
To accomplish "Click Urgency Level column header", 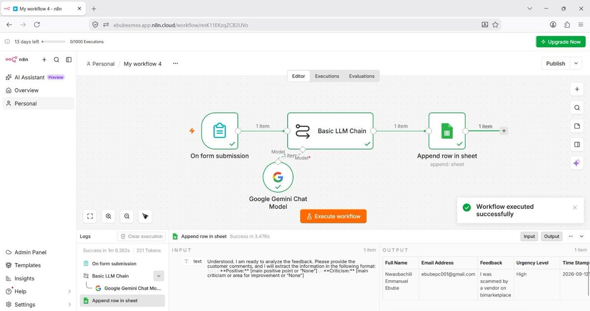I will (536, 263).
